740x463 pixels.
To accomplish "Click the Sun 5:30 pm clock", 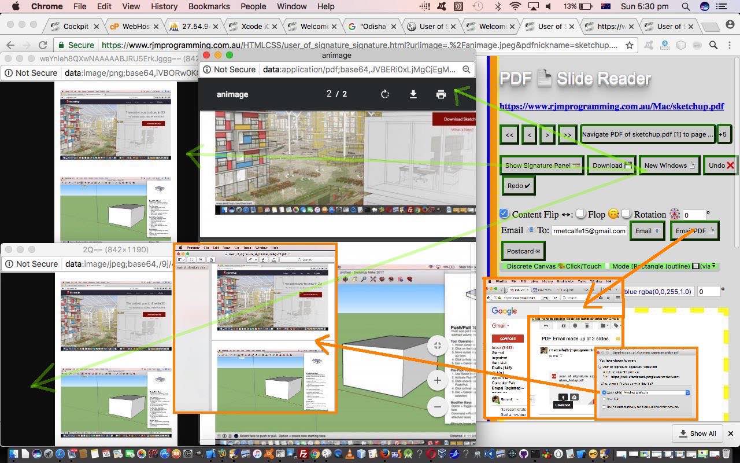I will click(645, 6).
